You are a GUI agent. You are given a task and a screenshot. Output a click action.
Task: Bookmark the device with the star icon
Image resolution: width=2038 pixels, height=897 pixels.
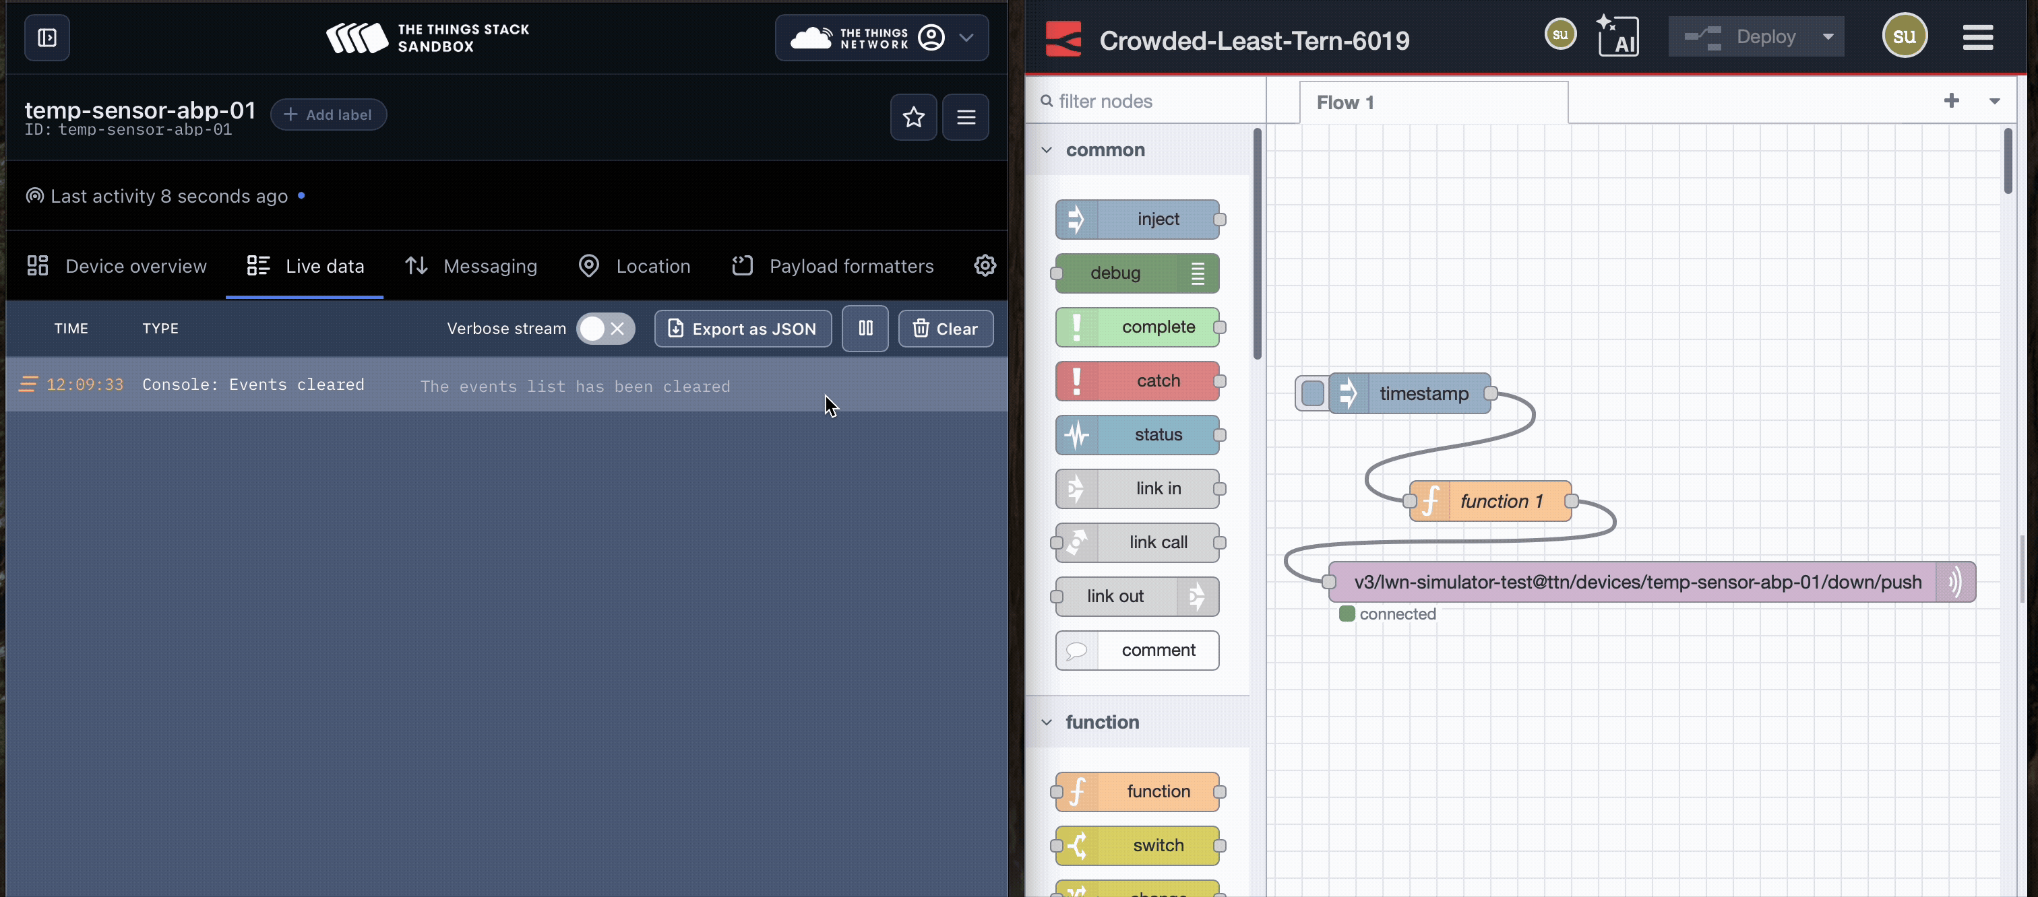coord(914,117)
